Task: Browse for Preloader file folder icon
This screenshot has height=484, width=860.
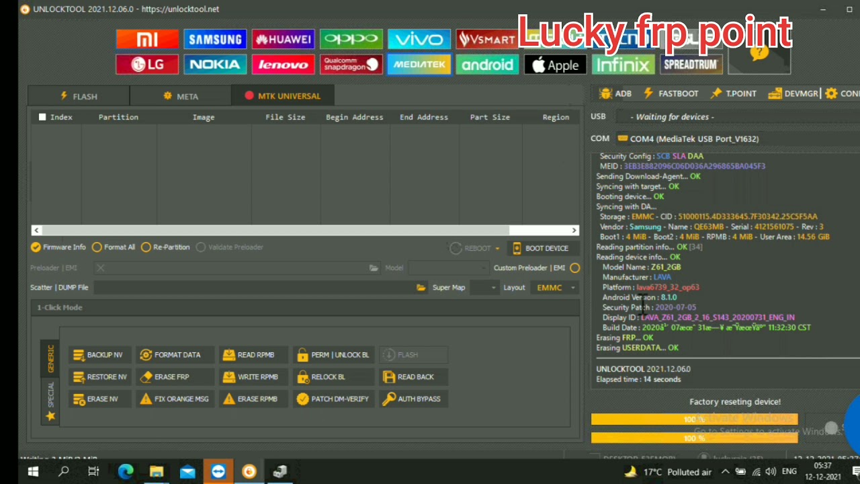Action: (x=374, y=268)
